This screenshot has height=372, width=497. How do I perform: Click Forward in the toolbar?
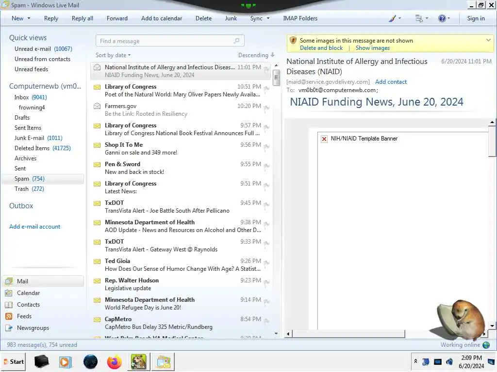pos(117,19)
